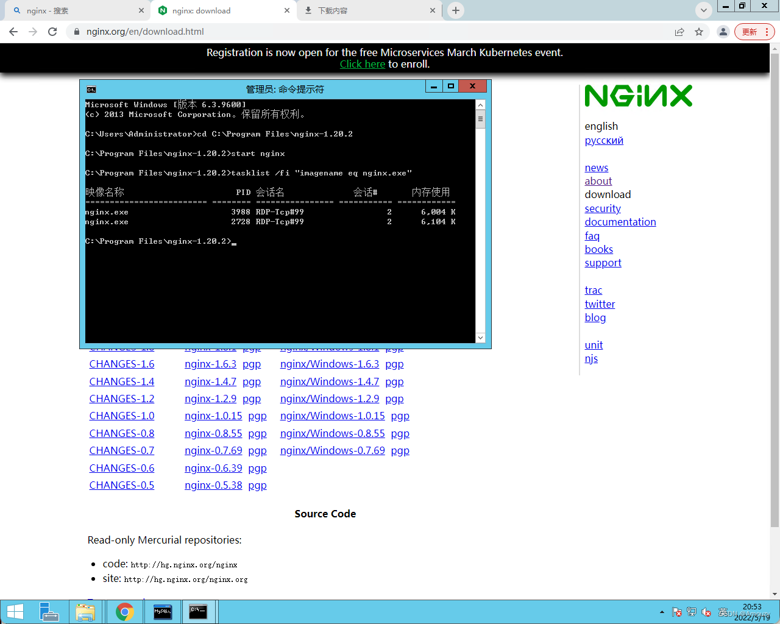Download nginx-1.6.3 source link
Screen dimensions: 780x624
click(x=210, y=364)
